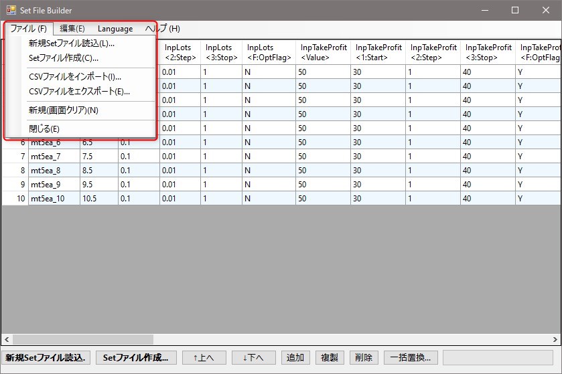Viewport: 562px width, 374px height.
Task: Click the mt5ea_10 cell
Action: click(54, 198)
